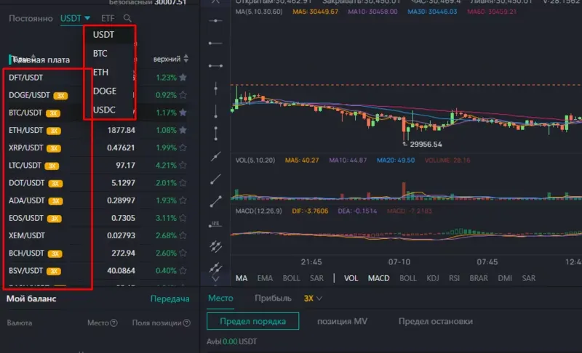
Task: Open the LTC/USDT pair row
Action: point(97,165)
